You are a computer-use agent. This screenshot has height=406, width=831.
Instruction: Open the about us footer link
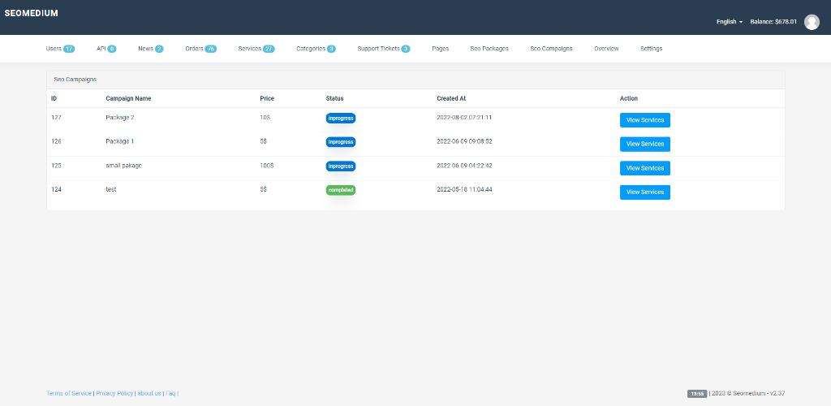tap(149, 393)
